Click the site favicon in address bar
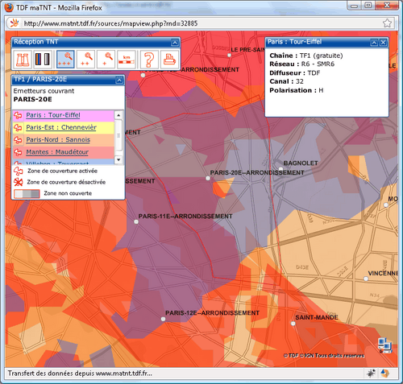The height and width of the screenshot is (384, 403). [15, 23]
